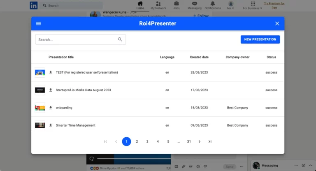Go to page 3
This screenshot has height=171, width=316.
click(x=147, y=141)
